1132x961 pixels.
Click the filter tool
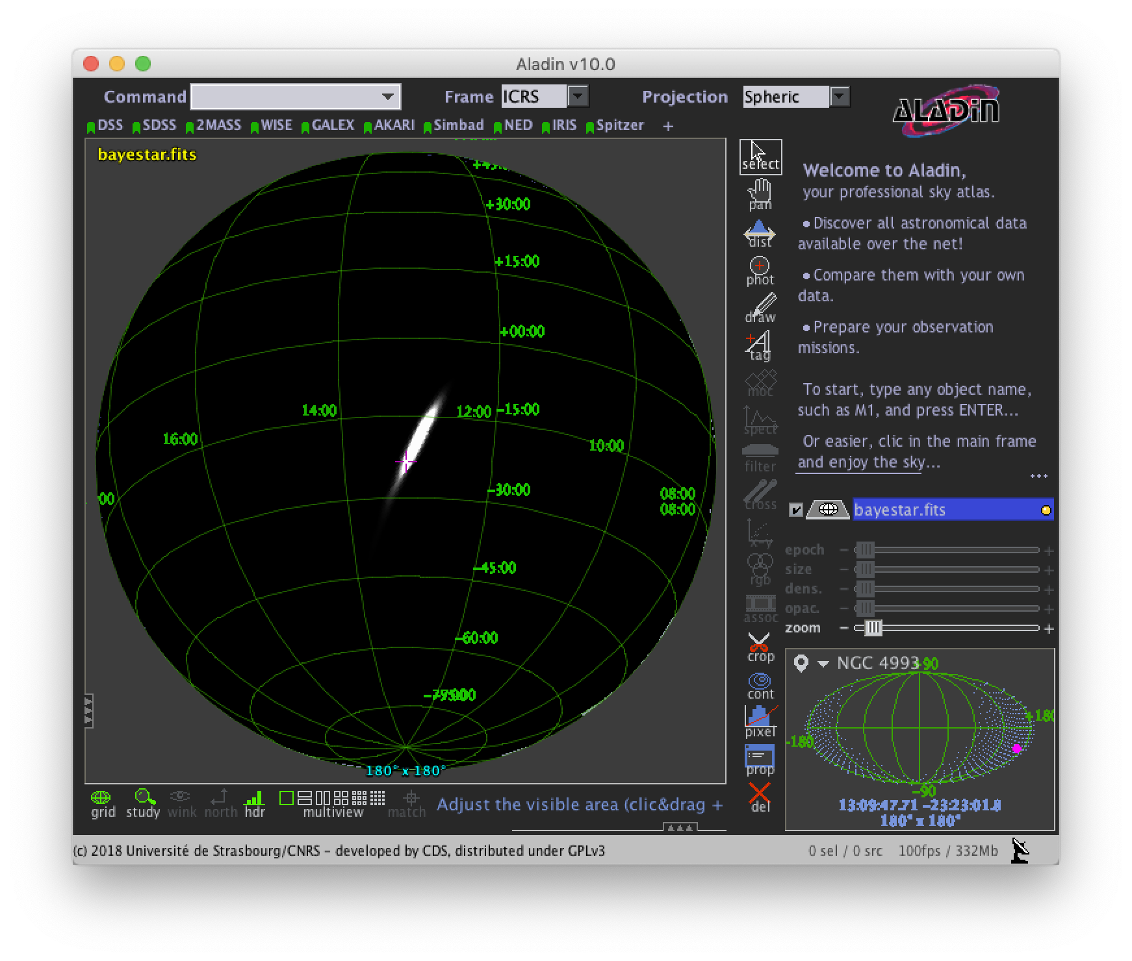pyautogui.click(x=760, y=458)
